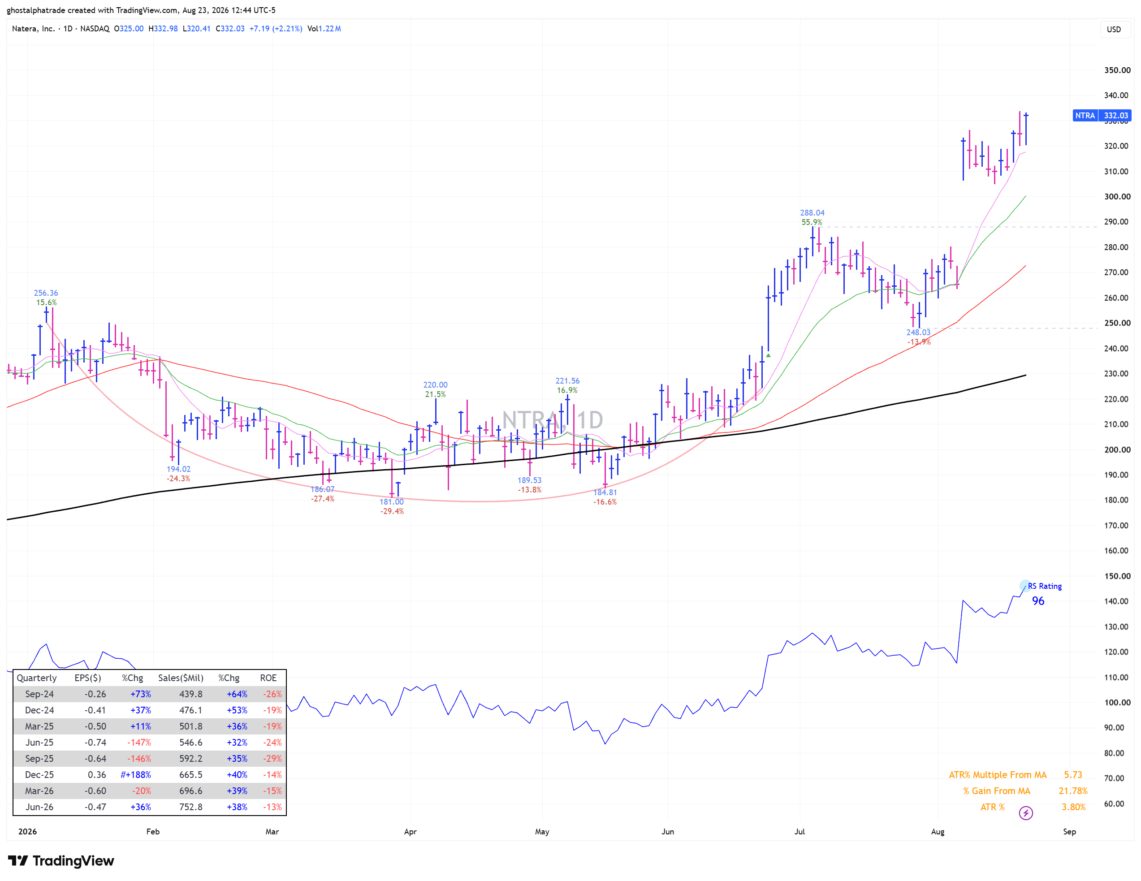Click the 3.80% ATR value
Image resolution: width=1141 pixels, height=881 pixels.
(1074, 808)
